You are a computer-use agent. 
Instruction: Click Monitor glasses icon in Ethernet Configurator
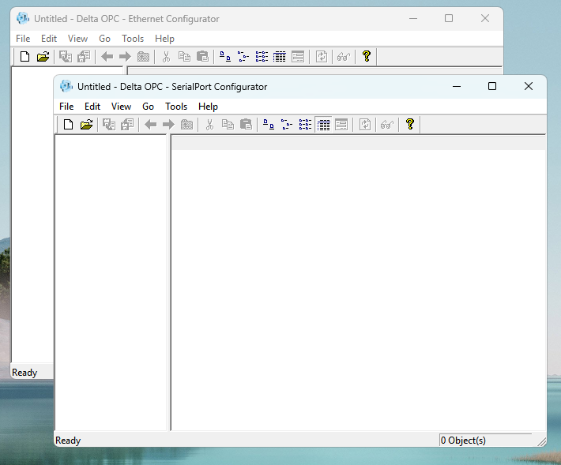344,57
